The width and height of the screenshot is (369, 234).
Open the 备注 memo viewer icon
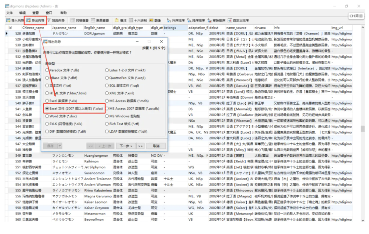tap(121, 21)
